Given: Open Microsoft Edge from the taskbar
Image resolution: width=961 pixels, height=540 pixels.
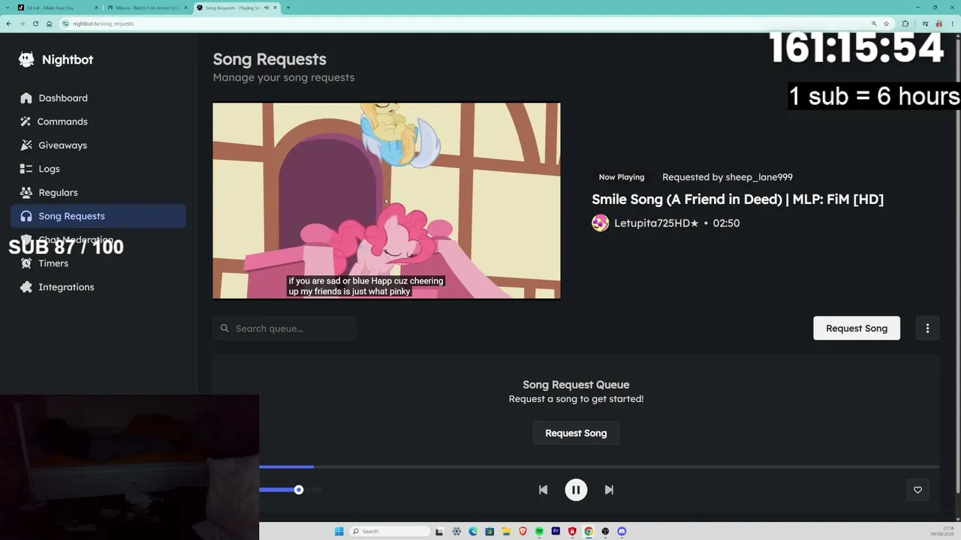Looking at the screenshot, I should coord(473,532).
